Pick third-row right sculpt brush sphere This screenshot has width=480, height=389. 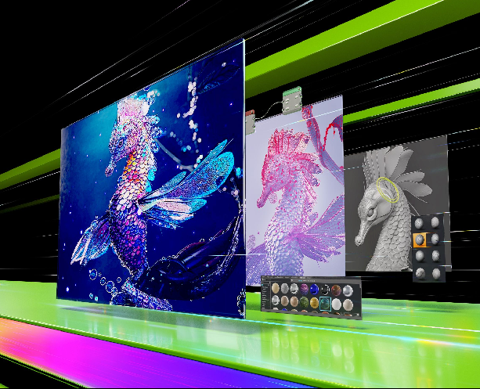click(x=435, y=255)
